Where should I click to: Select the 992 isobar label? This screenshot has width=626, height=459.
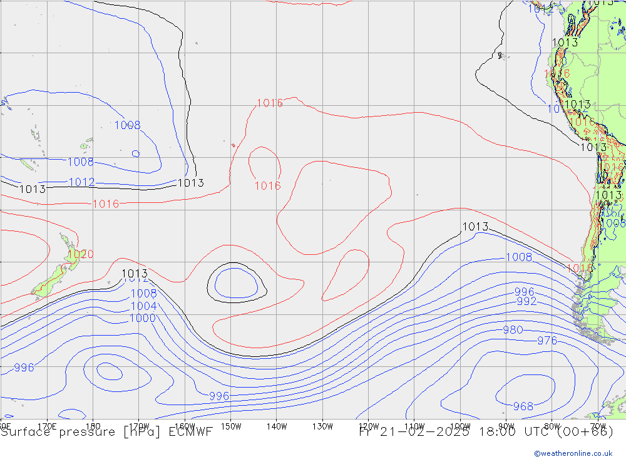tap(526, 301)
